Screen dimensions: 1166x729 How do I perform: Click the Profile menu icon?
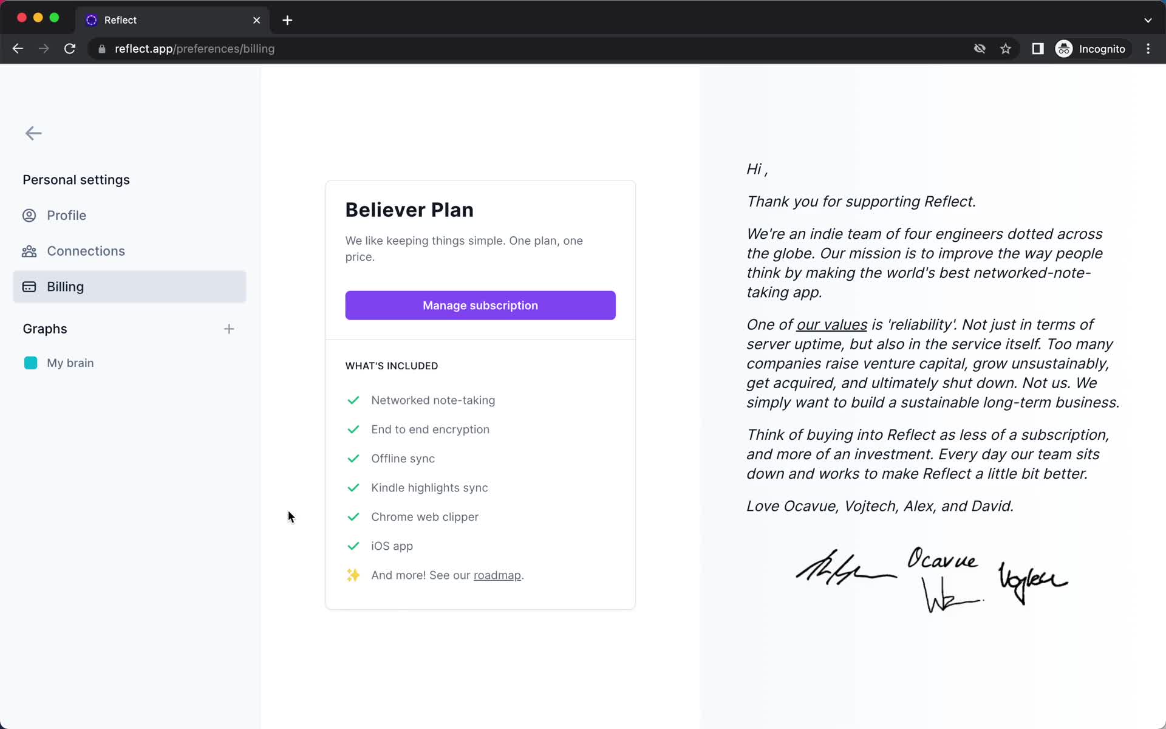pyautogui.click(x=29, y=215)
